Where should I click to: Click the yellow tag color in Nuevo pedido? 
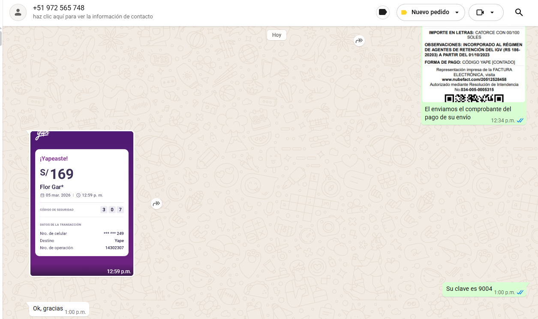pos(404,12)
